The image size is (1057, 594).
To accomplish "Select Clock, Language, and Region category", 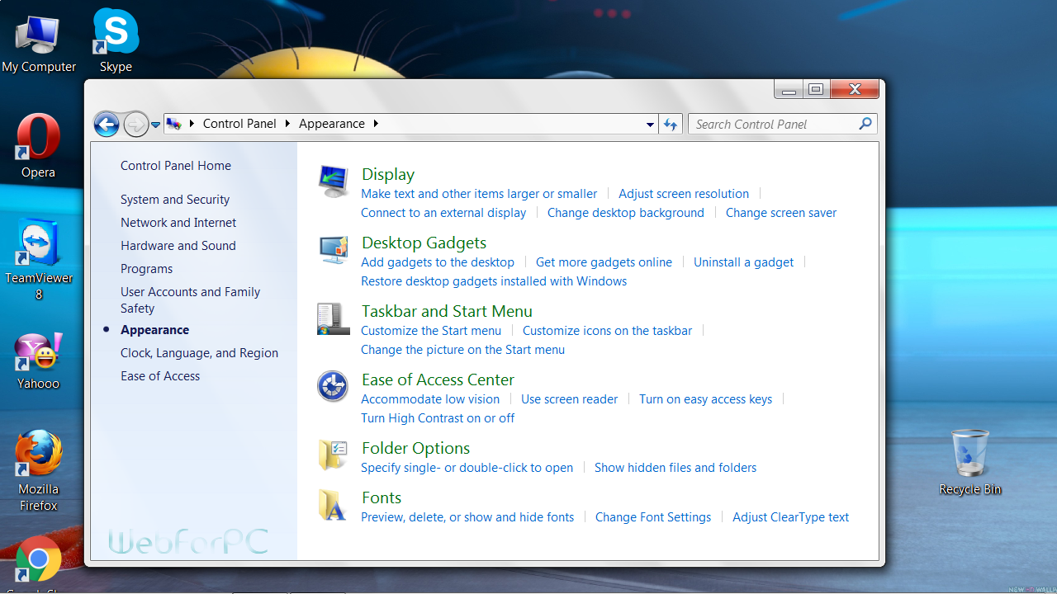I will (199, 352).
